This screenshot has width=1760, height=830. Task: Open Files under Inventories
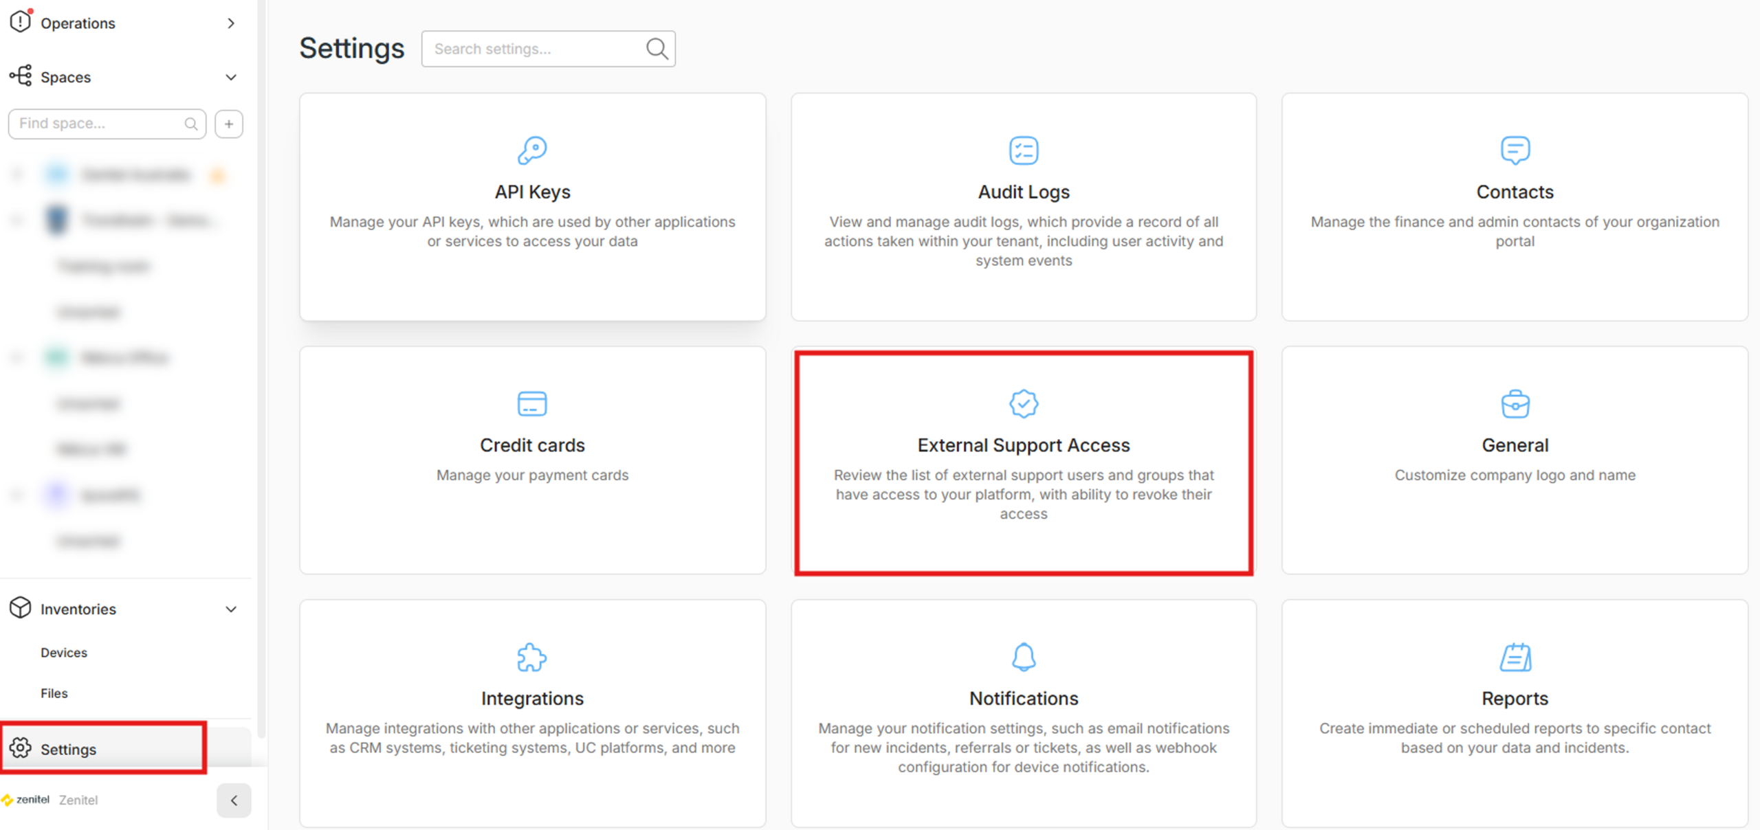(54, 693)
